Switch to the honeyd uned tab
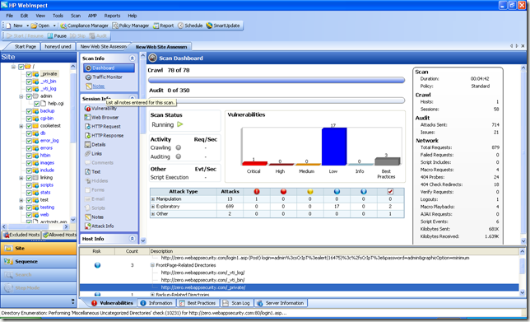Image resolution: width=530 pixels, height=322 pixels. pyautogui.click(x=58, y=47)
